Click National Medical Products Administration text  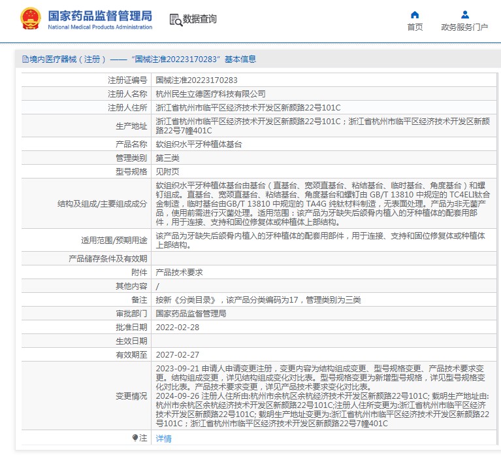[100, 27]
